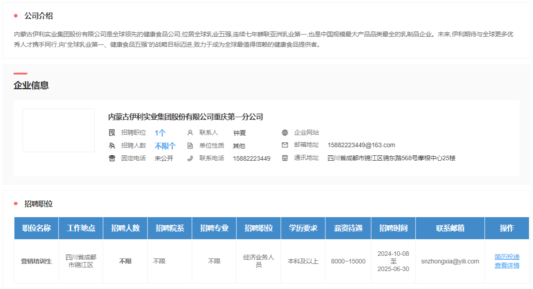Click the 未公开 landline value

point(164,158)
